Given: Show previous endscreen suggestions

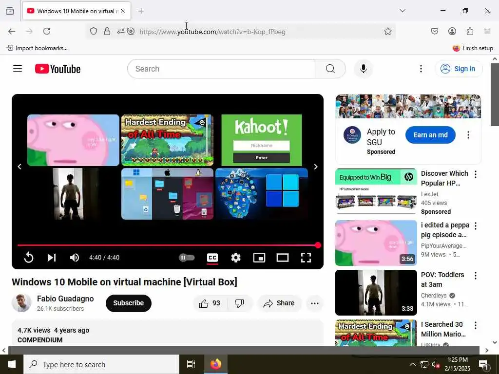Looking at the screenshot, I should 19,167.
